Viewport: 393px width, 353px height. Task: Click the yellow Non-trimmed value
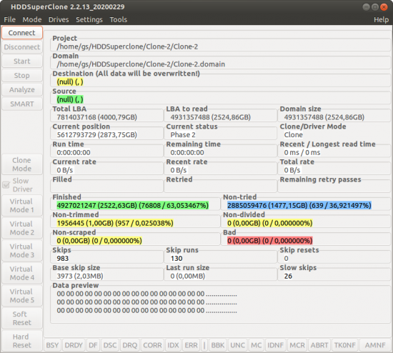click(115, 223)
